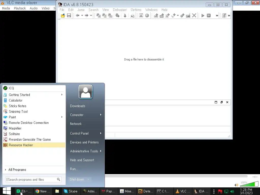Expand hidden debugger toolbar items chevron
Image resolution: width=260 pixels, height=195 pixels.
point(217,15)
